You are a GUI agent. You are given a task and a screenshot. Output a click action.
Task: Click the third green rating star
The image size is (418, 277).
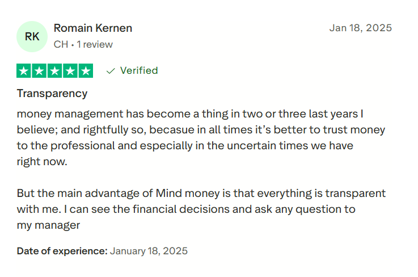55,71
